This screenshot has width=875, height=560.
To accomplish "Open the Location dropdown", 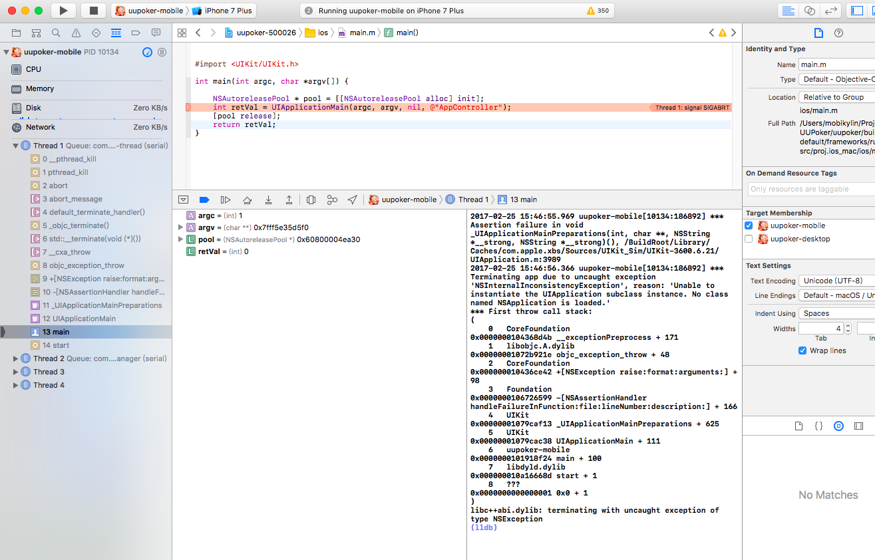I will [837, 97].
